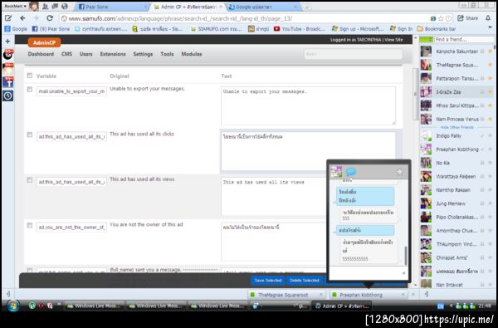Viewport: 498px width, 328px height.
Task: Open the Bookmarks bar folder
Action: (436, 29)
